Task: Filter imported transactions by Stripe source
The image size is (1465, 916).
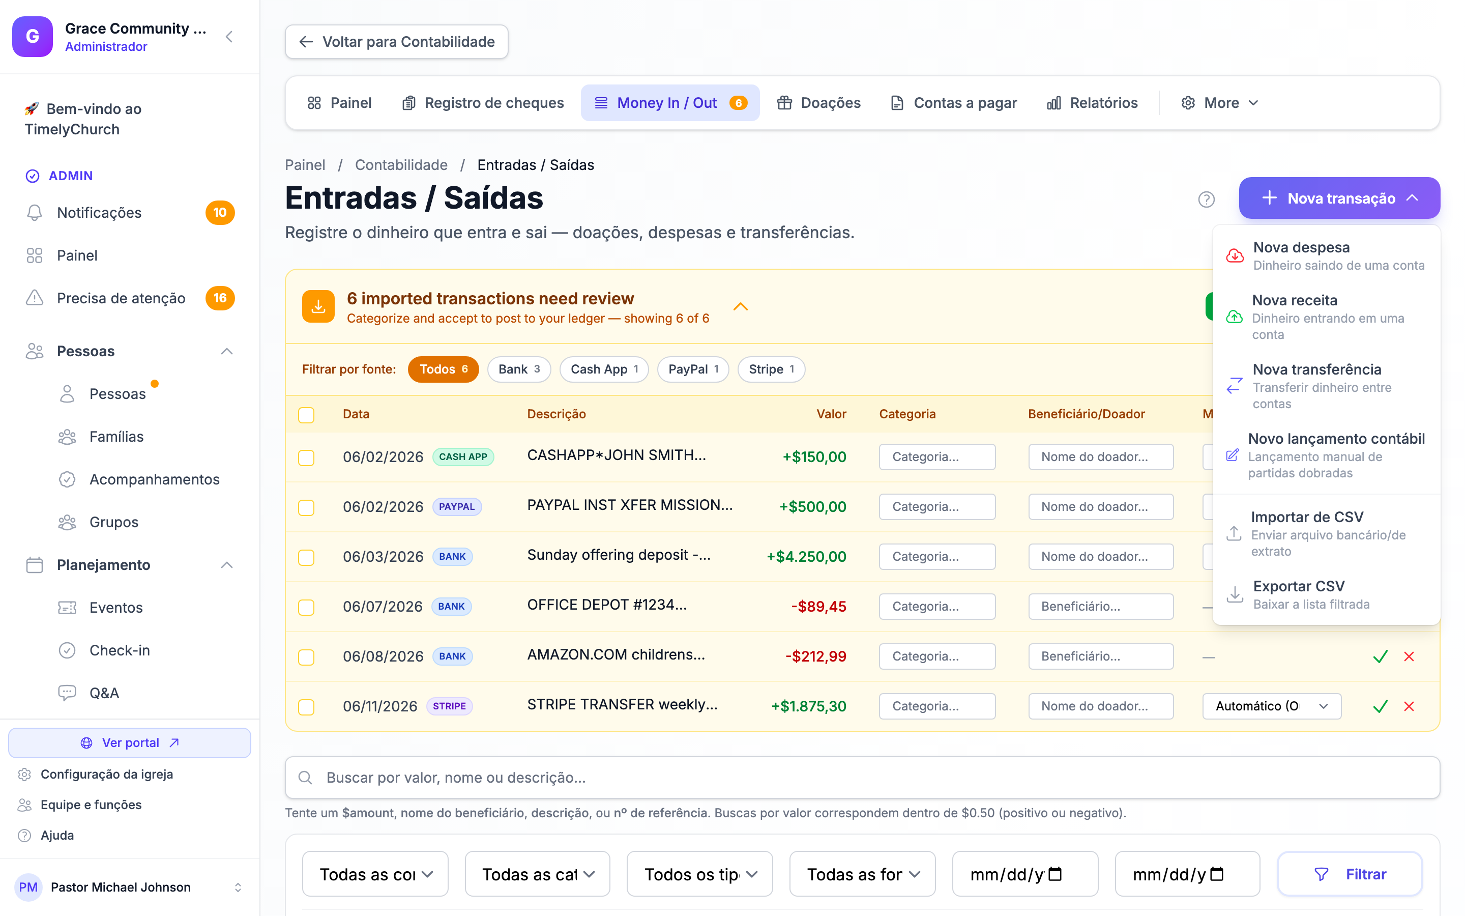Action: 771,369
